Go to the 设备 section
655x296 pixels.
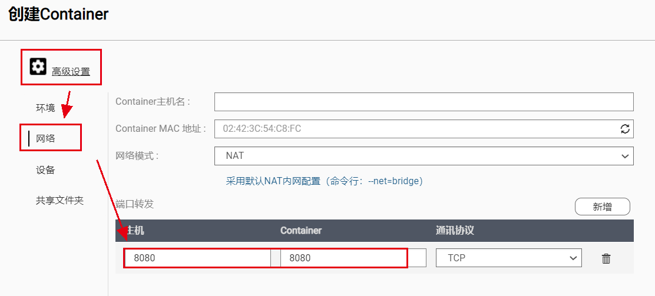[x=45, y=170]
